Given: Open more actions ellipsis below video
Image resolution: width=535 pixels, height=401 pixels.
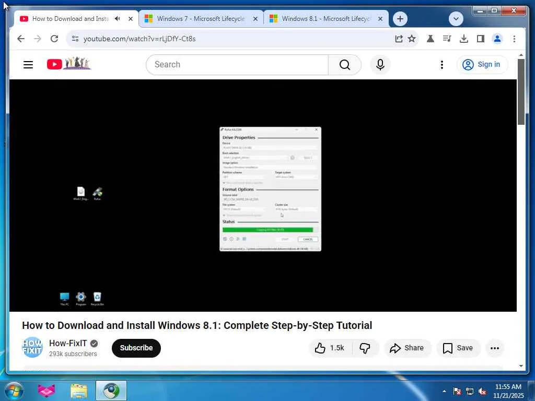Looking at the screenshot, I should point(495,348).
